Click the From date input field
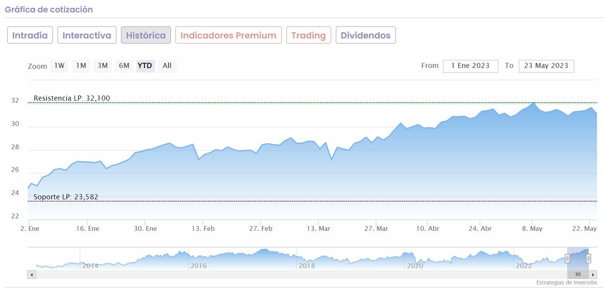This screenshot has width=604, height=298. [x=470, y=66]
